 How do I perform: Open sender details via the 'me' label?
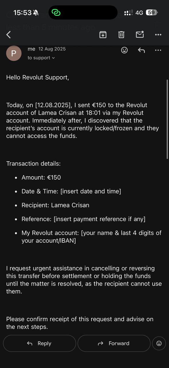tap(31, 49)
